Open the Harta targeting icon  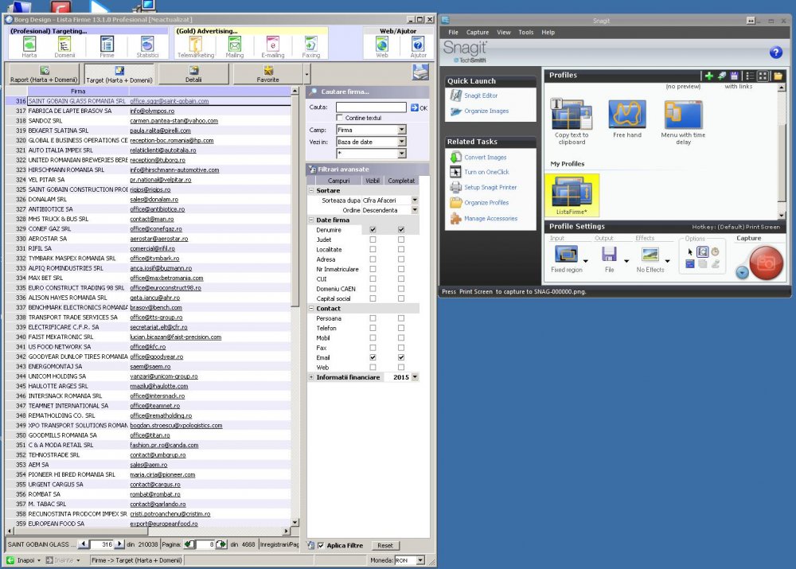coord(29,47)
